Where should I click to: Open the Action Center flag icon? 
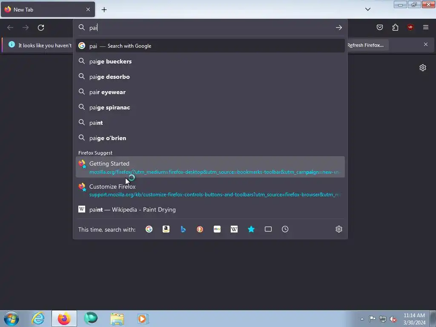372,319
